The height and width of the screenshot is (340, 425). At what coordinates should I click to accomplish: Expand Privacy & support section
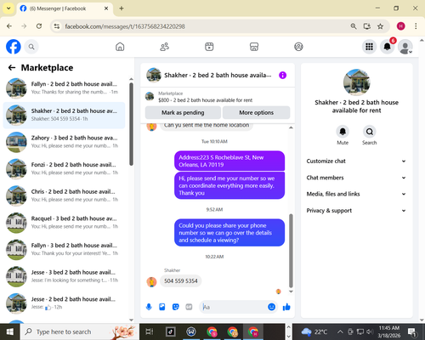[356, 211]
